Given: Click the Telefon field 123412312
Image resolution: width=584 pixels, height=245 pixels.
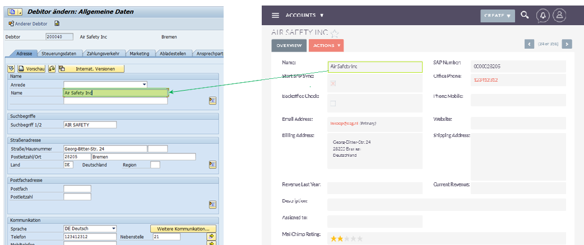Looking at the screenshot, I should pos(90,237).
